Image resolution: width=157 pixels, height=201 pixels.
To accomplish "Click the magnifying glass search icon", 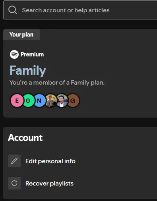I will pos(13,10).
